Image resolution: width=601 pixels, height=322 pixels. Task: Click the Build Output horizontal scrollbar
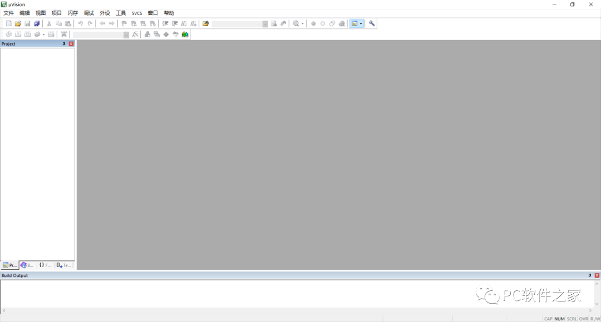(297, 310)
